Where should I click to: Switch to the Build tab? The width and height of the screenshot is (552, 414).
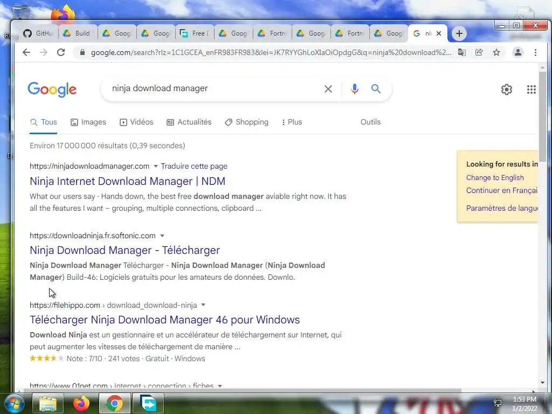pyautogui.click(x=78, y=33)
